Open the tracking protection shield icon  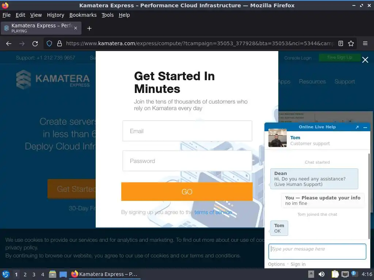pyautogui.click(x=49, y=44)
